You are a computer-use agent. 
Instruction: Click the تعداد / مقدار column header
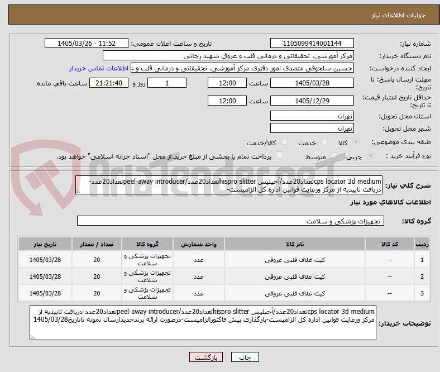coord(97,244)
